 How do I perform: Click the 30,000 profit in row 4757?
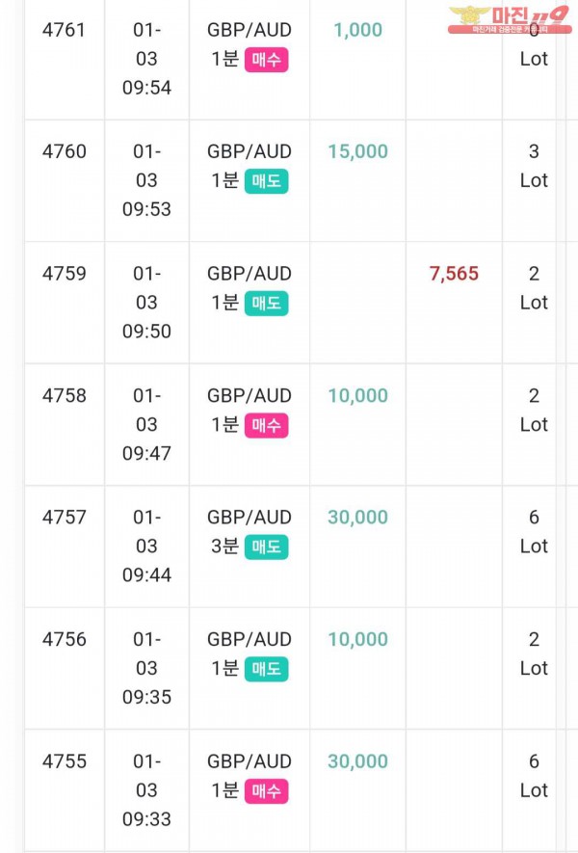(357, 518)
